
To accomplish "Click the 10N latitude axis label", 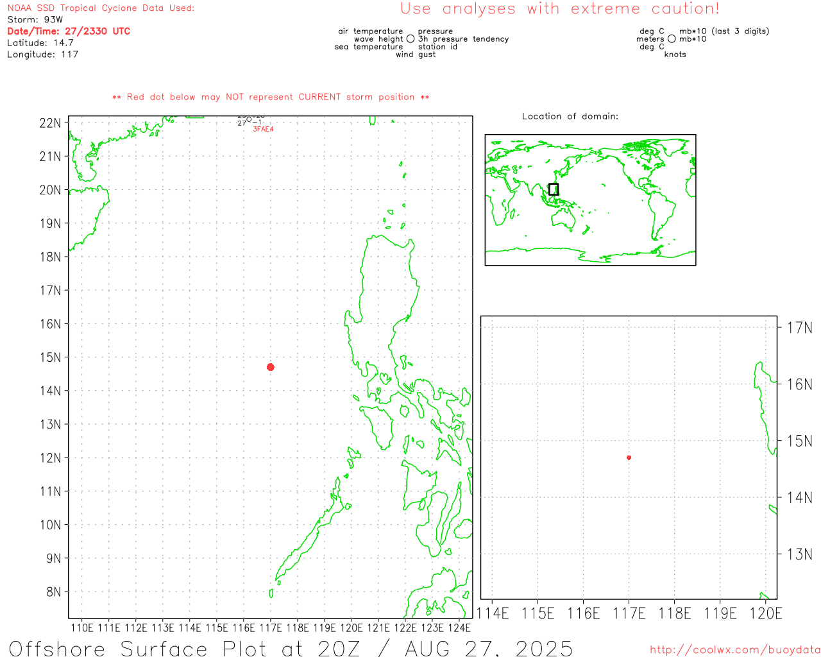I will pos(51,525).
